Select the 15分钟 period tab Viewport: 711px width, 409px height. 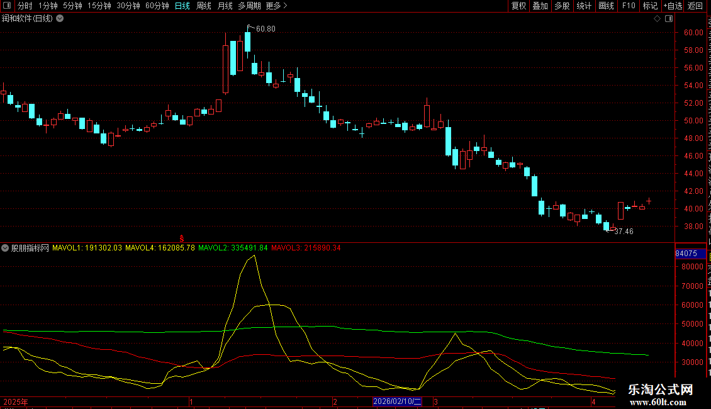[99, 6]
